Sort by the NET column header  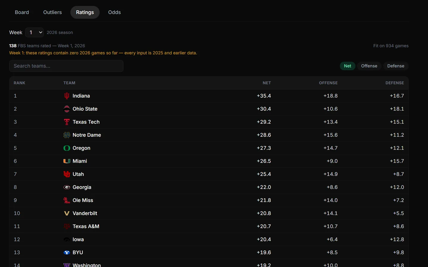(x=267, y=83)
